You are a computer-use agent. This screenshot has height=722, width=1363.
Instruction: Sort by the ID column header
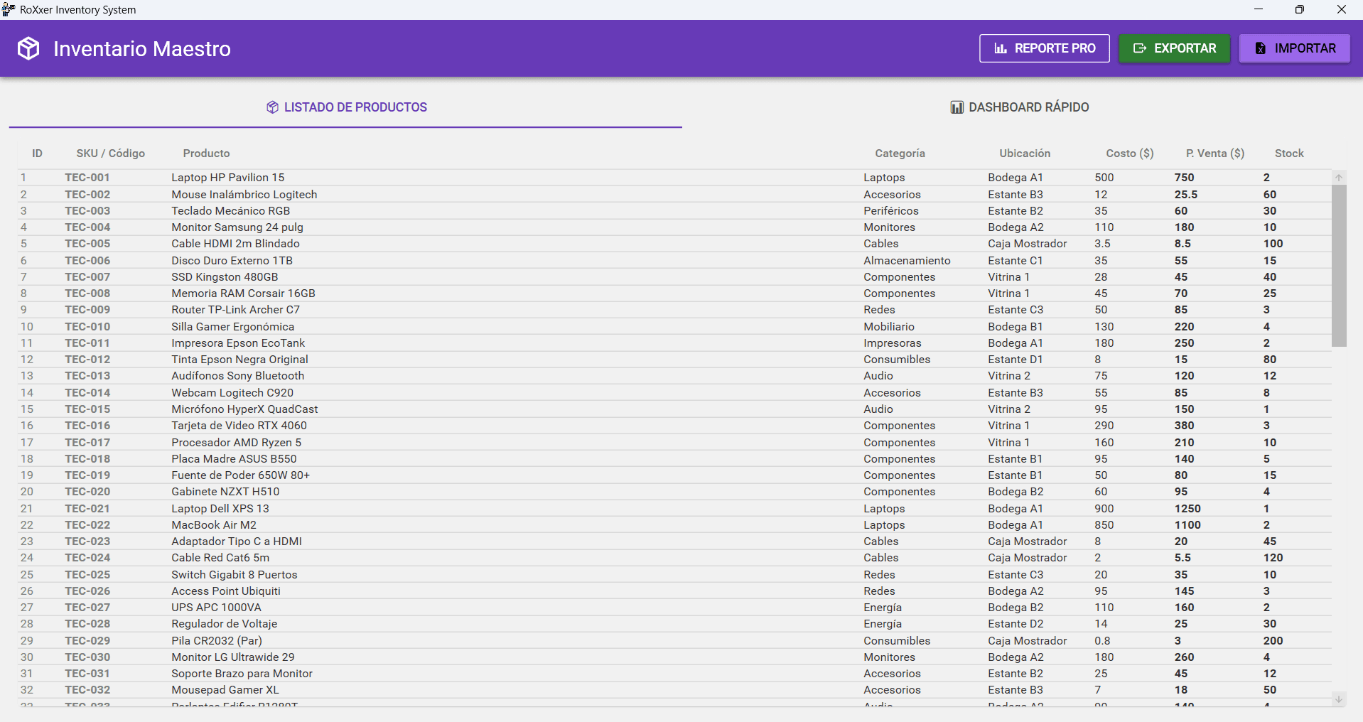tap(38, 153)
